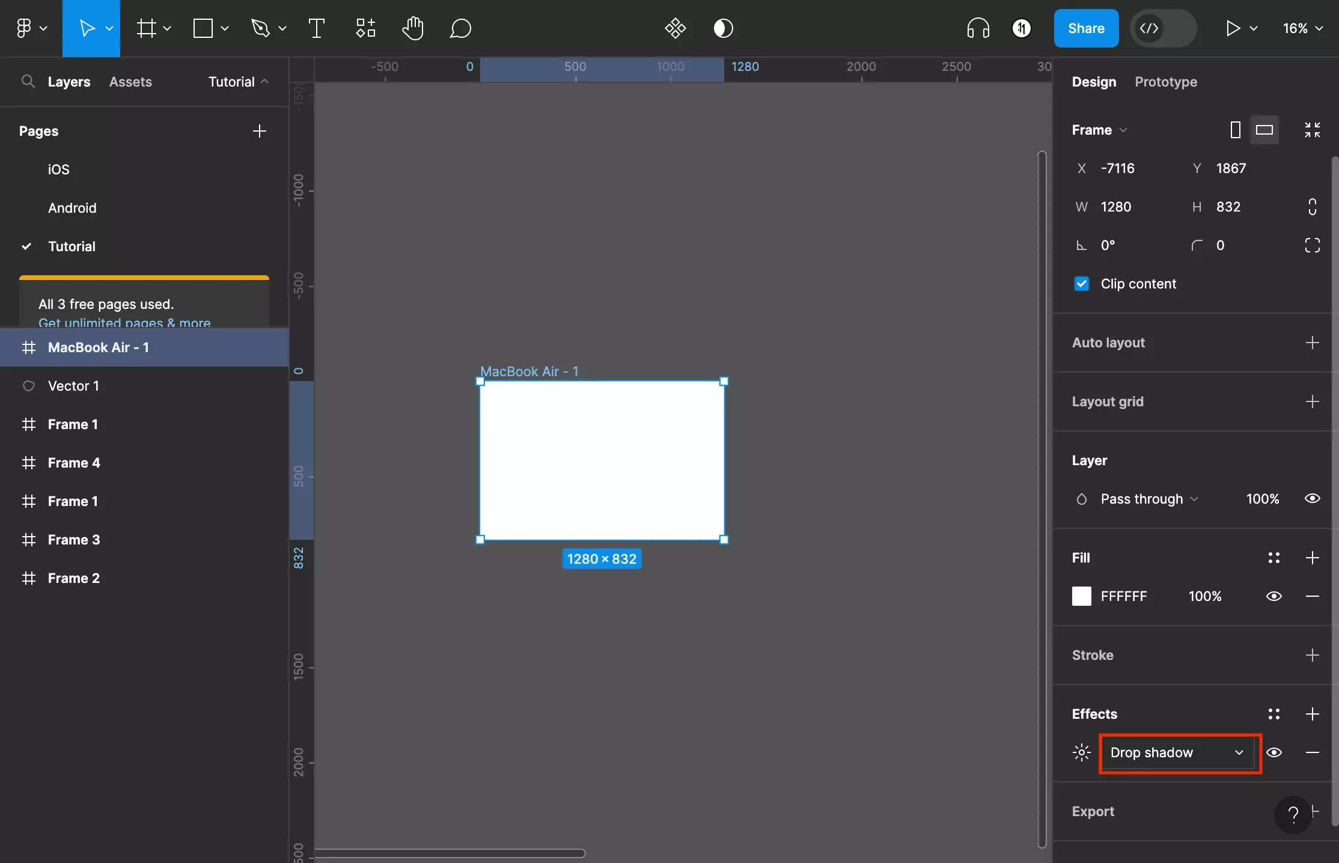The image size is (1339, 863).
Task: Switch to the Assets panel tab
Action: click(x=130, y=81)
